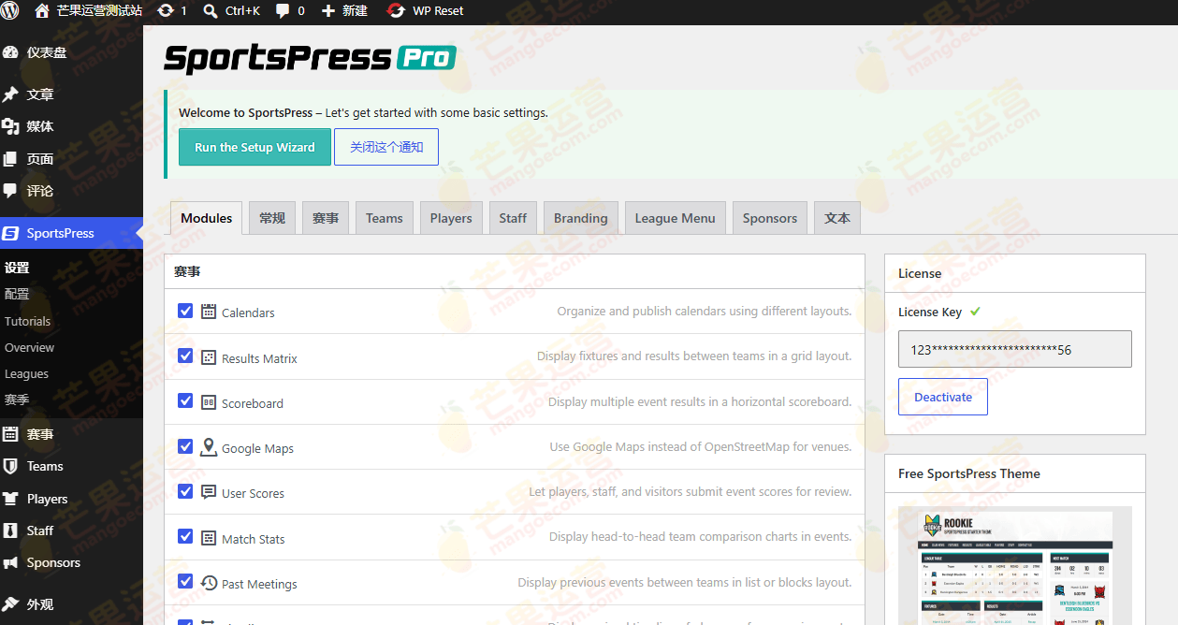Open the WP Reset icon

397,11
